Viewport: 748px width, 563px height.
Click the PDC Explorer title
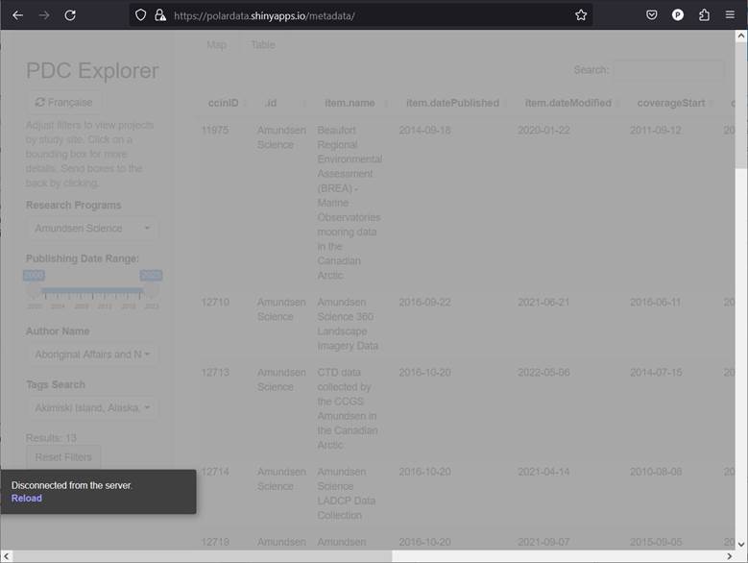click(x=92, y=70)
